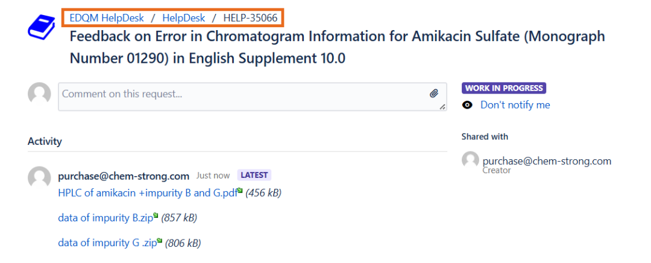Click the green badge after impurity G .zip
The height and width of the screenshot is (263, 651).
pyautogui.click(x=159, y=240)
